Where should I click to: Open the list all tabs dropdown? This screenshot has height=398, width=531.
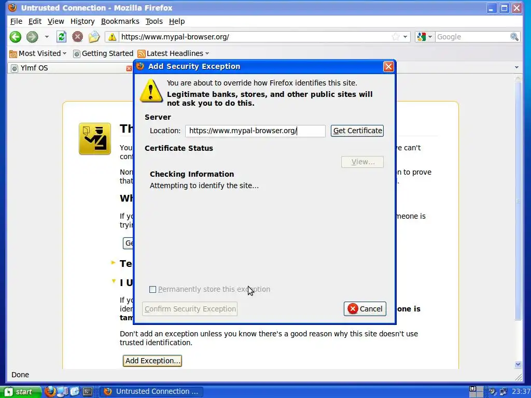tap(516, 67)
